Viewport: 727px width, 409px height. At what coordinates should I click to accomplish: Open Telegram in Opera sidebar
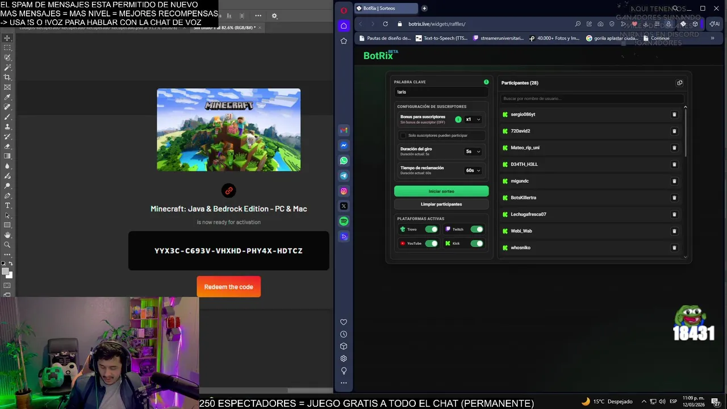[x=344, y=176]
